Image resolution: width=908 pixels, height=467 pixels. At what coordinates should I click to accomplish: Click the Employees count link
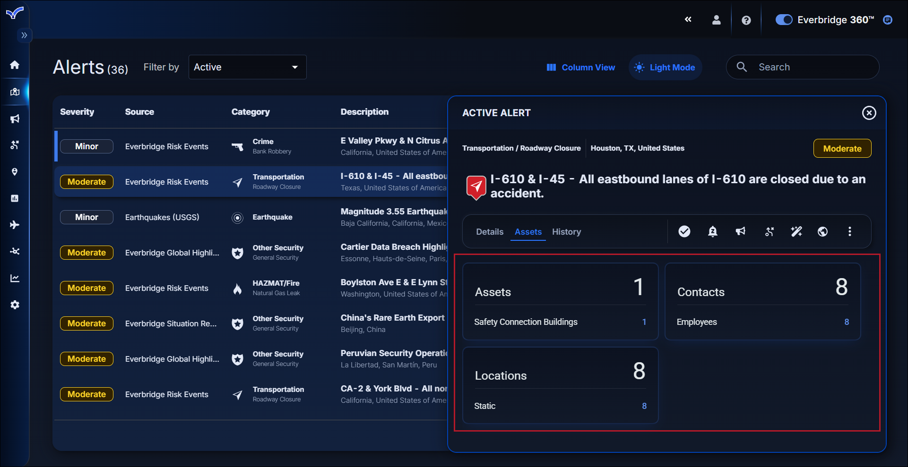pyautogui.click(x=847, y=322)
